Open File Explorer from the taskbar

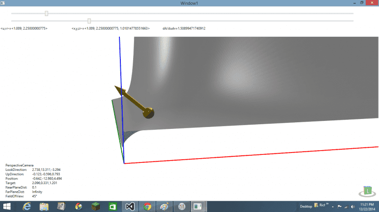(x=44, y=207)
